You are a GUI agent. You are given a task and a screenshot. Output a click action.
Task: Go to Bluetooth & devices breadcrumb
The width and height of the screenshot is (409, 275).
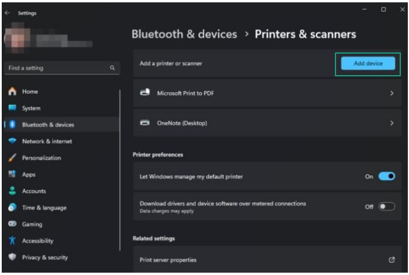click(x=184, y=34)
